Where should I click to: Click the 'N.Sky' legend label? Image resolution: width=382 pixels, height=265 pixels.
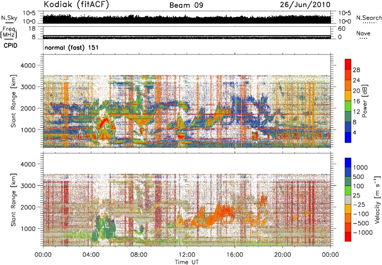click(x=9, y=18)
